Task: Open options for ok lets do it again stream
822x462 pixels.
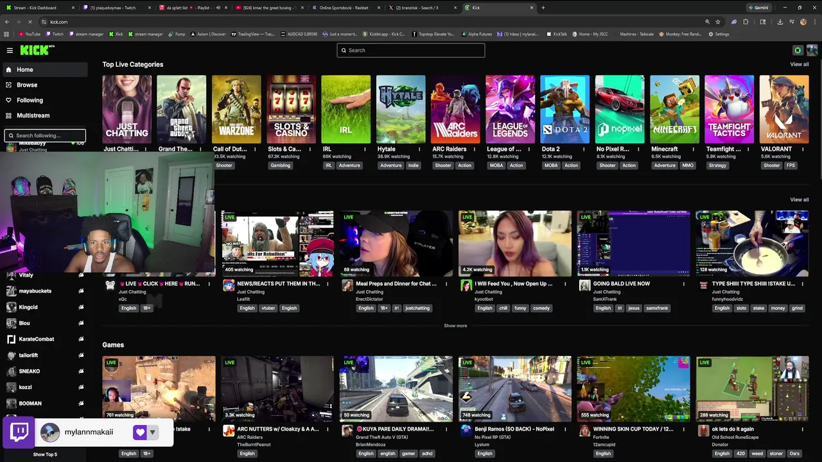Action: pyautogui.click(x=803, y=429)
